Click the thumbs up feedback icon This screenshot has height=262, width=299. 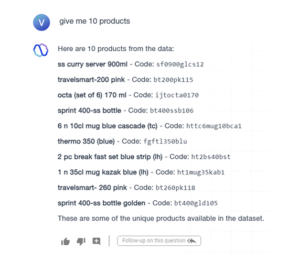(x=66, y=242)
